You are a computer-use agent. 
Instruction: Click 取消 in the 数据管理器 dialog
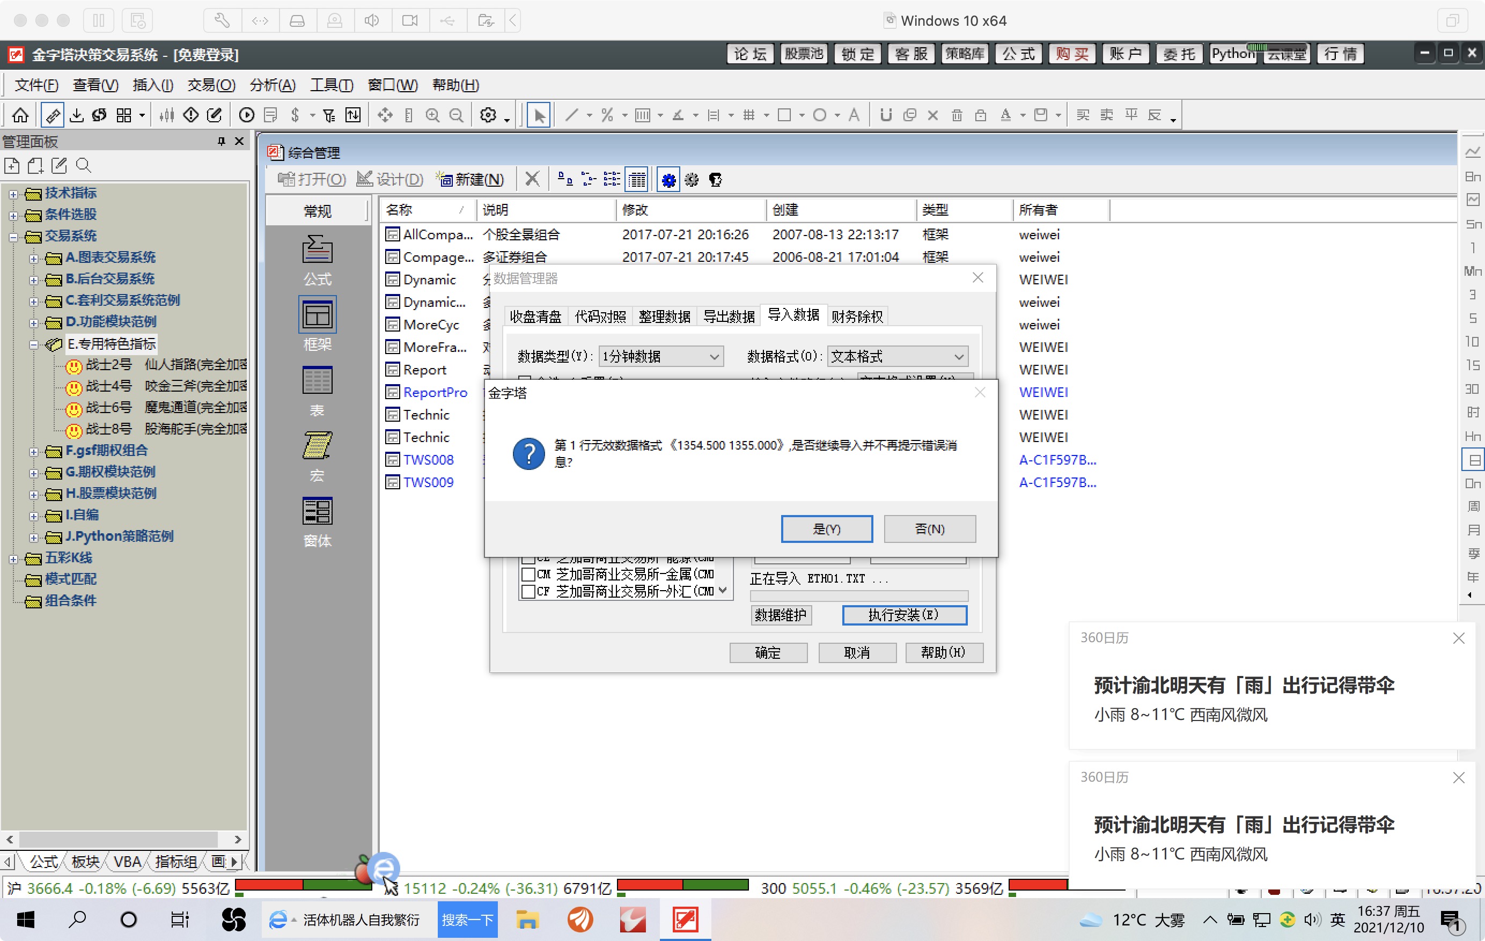pos(857,652)
